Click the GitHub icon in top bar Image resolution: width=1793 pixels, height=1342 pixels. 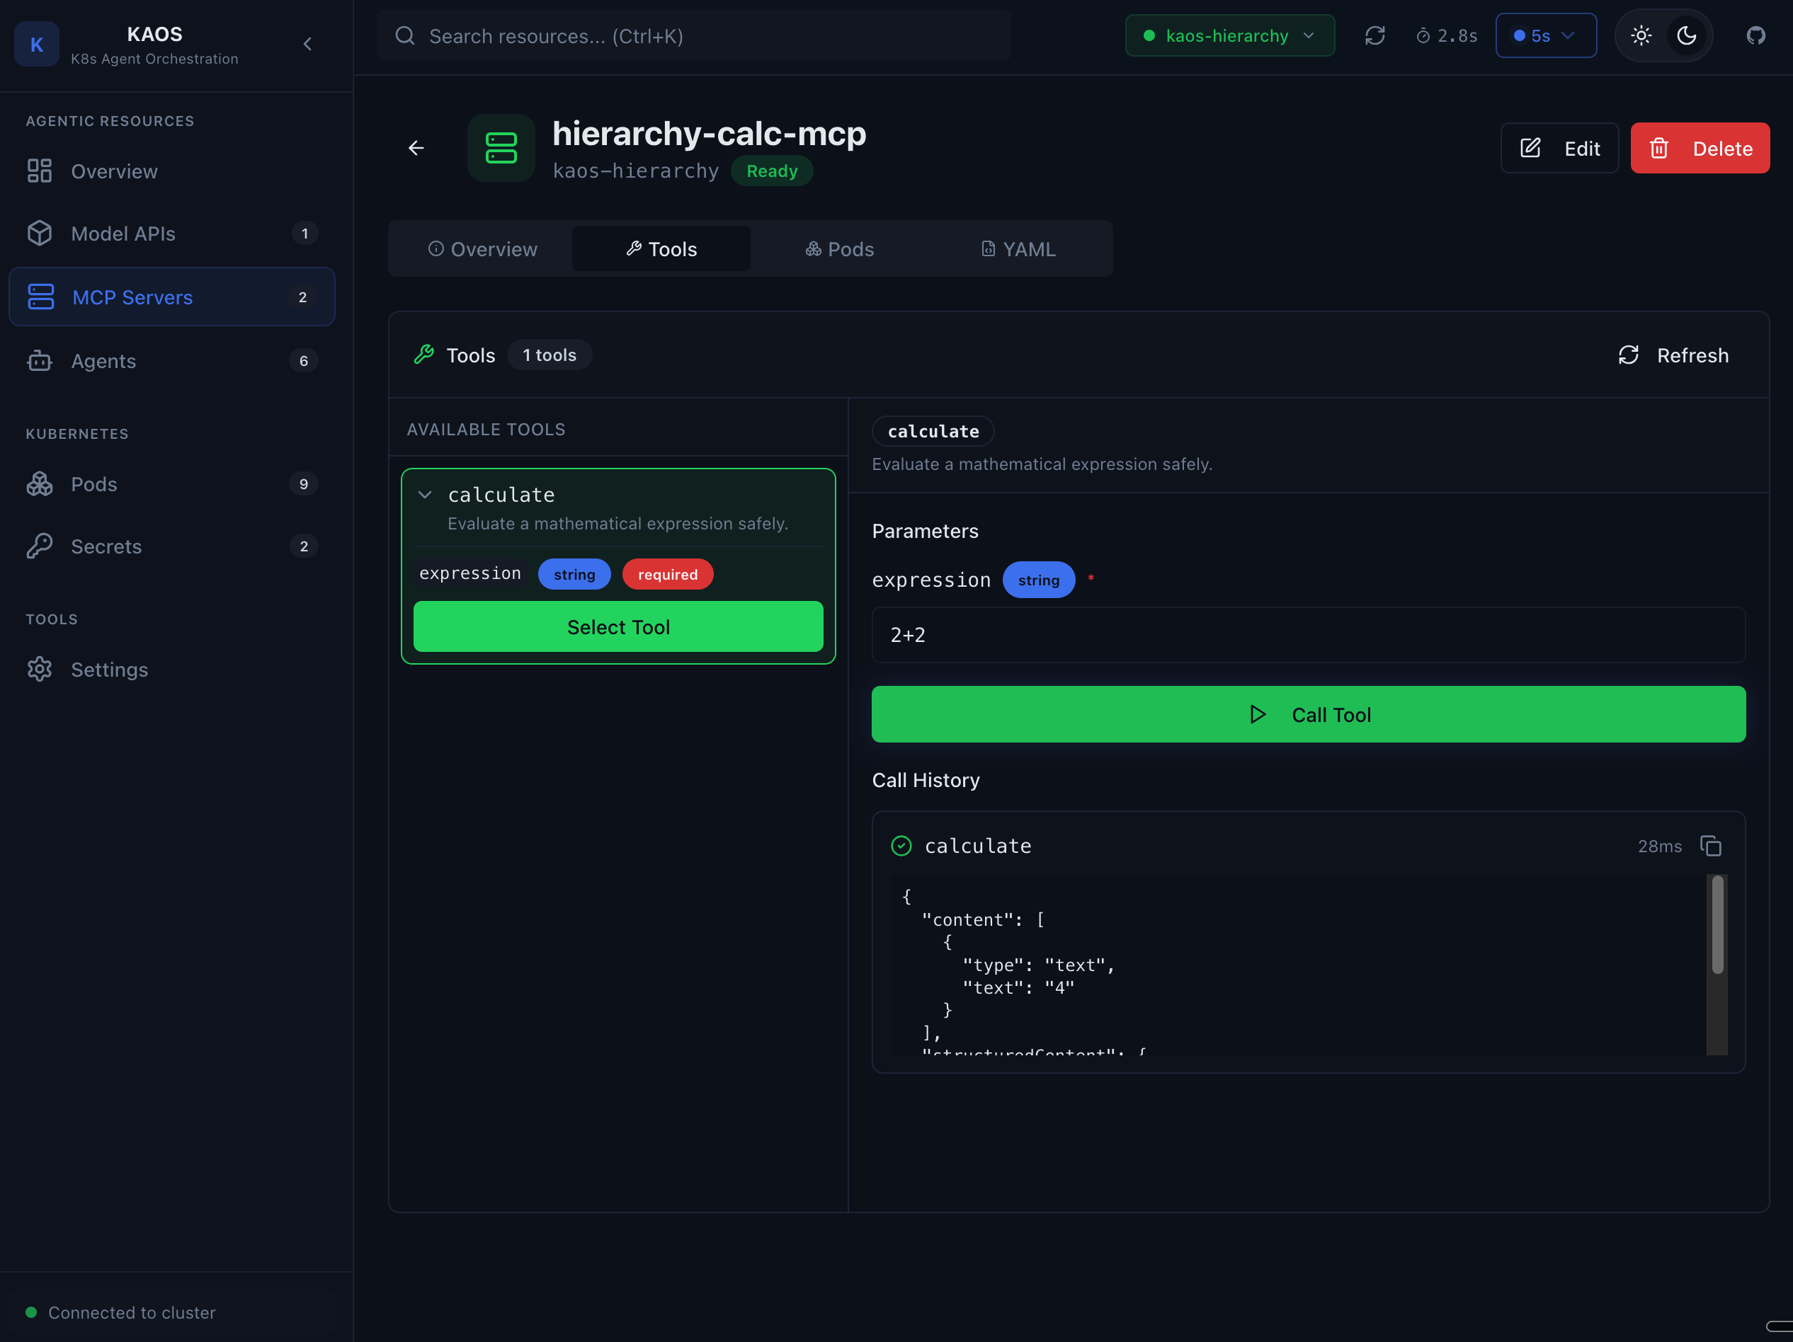1755,35
